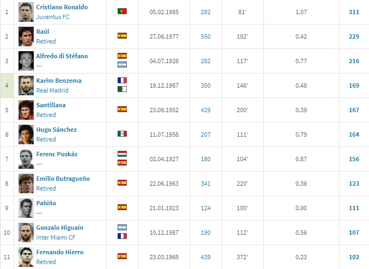View Raúl's 550 appearances
The image size is (369, 269).
205,36
